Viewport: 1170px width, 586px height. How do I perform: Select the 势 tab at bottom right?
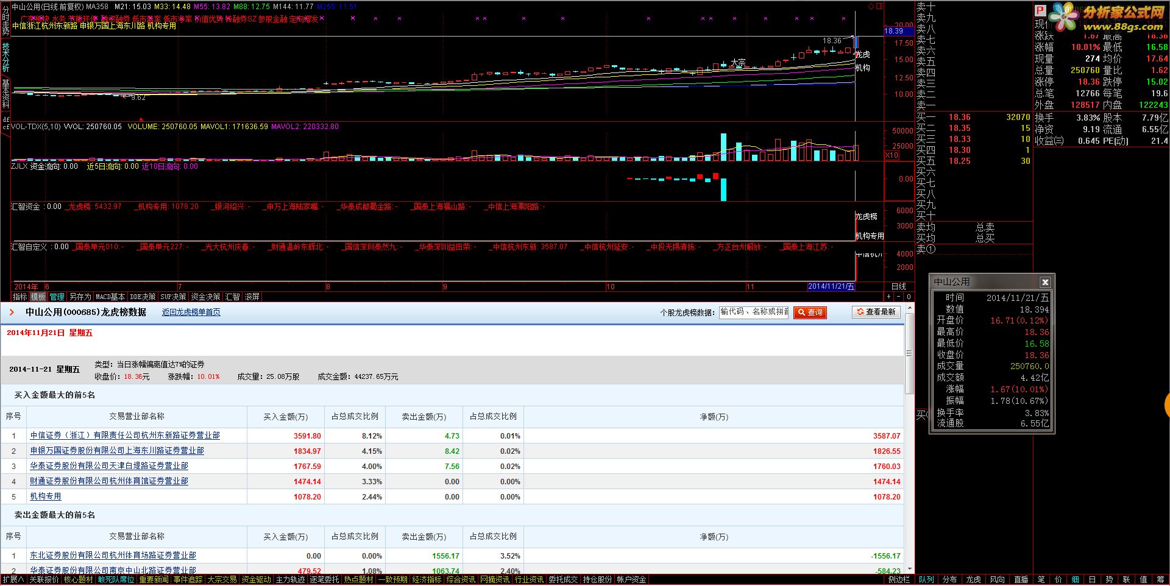coord(1109,580)
